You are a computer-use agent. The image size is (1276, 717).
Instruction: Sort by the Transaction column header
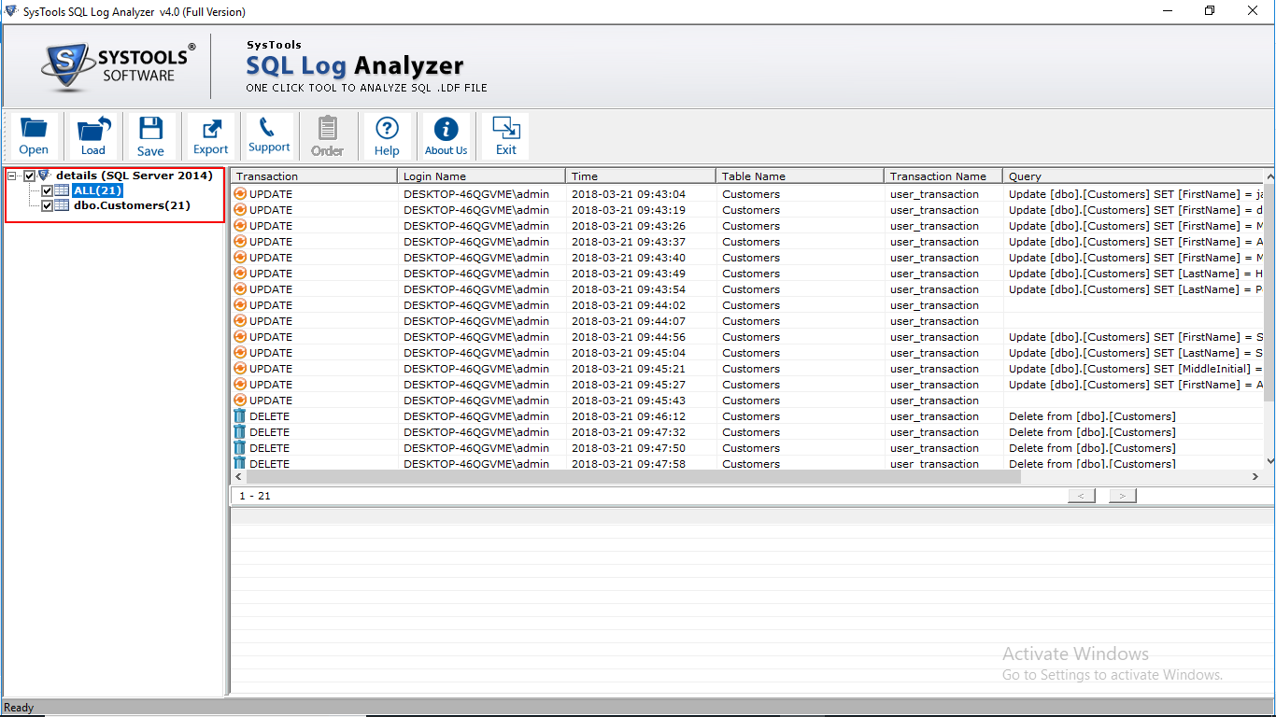point(314,176)
